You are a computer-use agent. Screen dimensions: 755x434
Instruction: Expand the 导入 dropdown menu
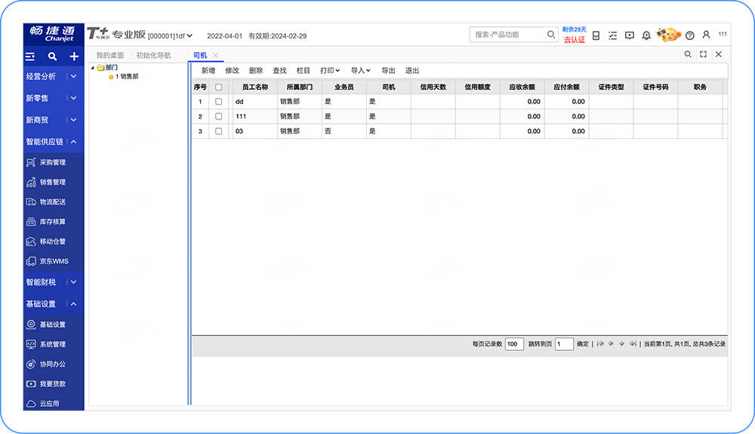coord(360,71)
